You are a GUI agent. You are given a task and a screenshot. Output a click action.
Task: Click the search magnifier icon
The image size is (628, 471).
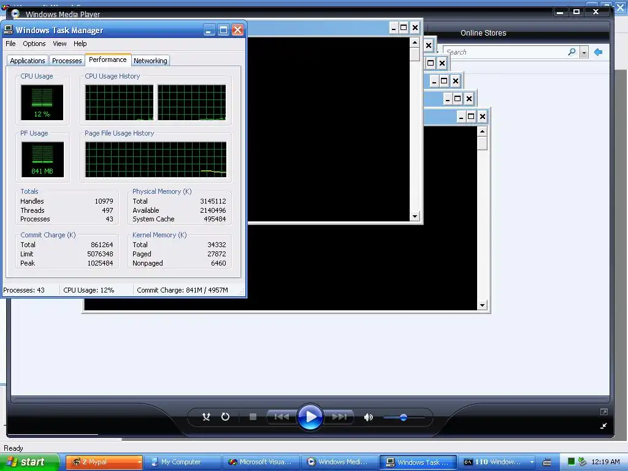(x=572, y=52)
